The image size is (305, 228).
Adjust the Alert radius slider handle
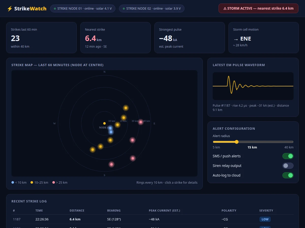[x=237, y=142]
